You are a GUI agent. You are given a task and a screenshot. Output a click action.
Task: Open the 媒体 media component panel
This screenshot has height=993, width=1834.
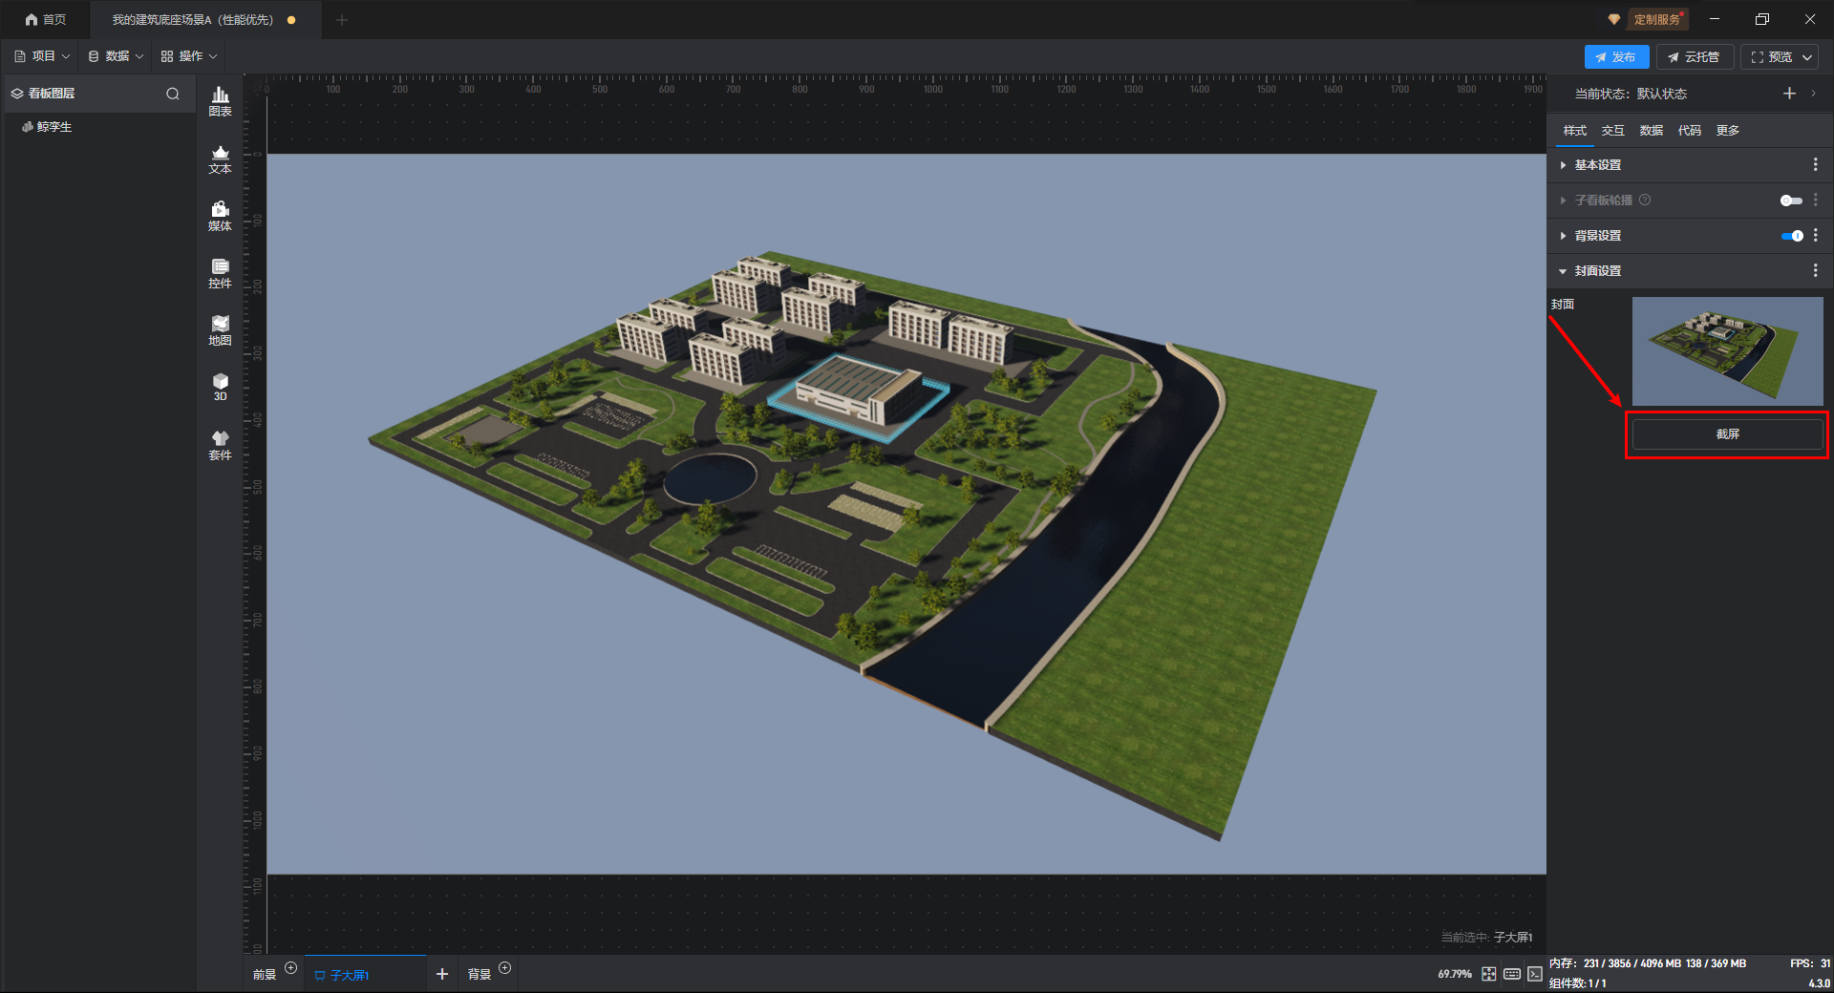click(x=220, y=216)
